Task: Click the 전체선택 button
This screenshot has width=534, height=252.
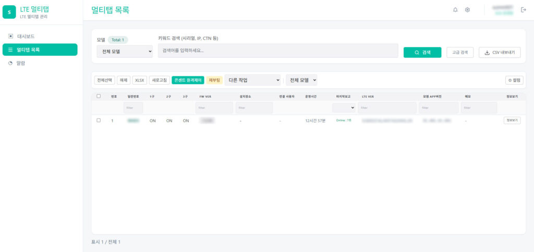Action: pyautogui.click(x=104, y=81)
